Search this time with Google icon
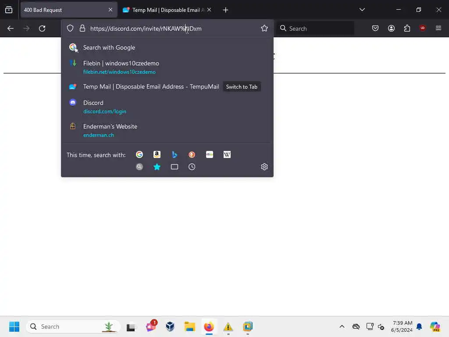The width and height of the screenshot is (449, 337). (x=139, y=154)
